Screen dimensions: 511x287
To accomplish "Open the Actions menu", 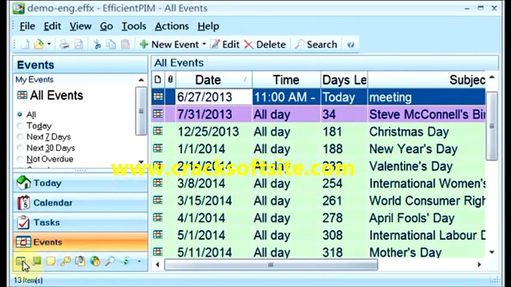I will [x=172, y=26].
